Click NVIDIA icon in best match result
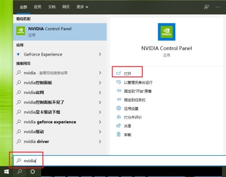Viewport: 226px width, 177px height. tap(21, 31)
